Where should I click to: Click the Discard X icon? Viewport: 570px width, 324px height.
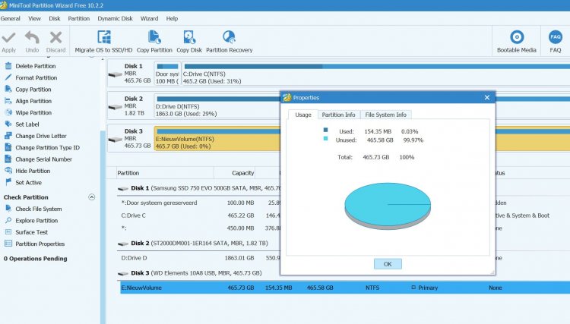(55, 37)
